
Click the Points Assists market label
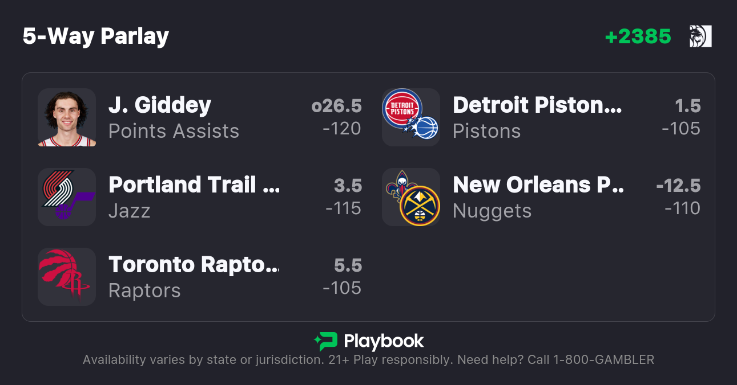(174, 131)
